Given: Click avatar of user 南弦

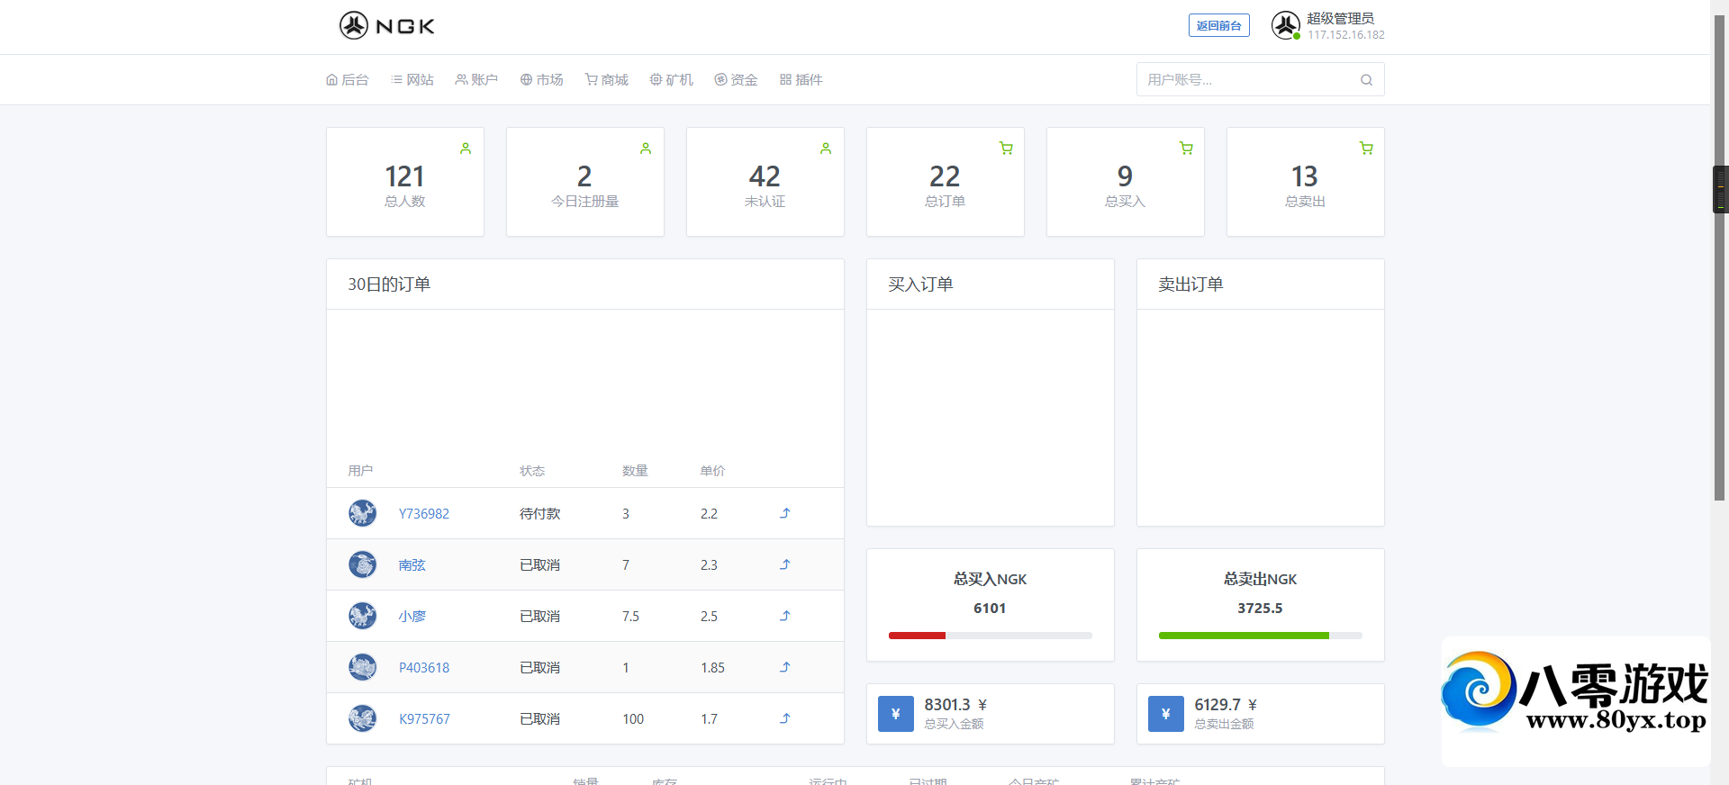Looking at the screenshot, I should coord(363,564).
